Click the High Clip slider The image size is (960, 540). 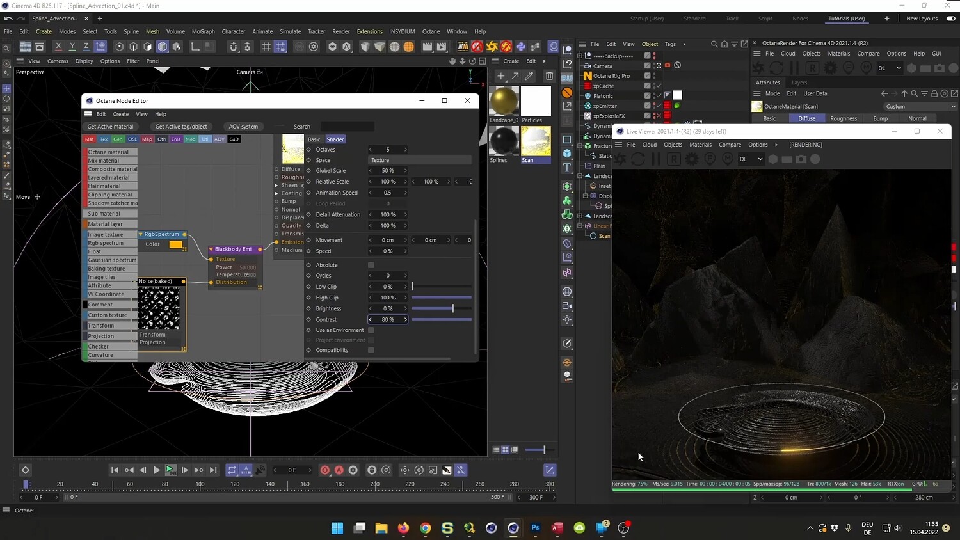click(x=442, y=298)
